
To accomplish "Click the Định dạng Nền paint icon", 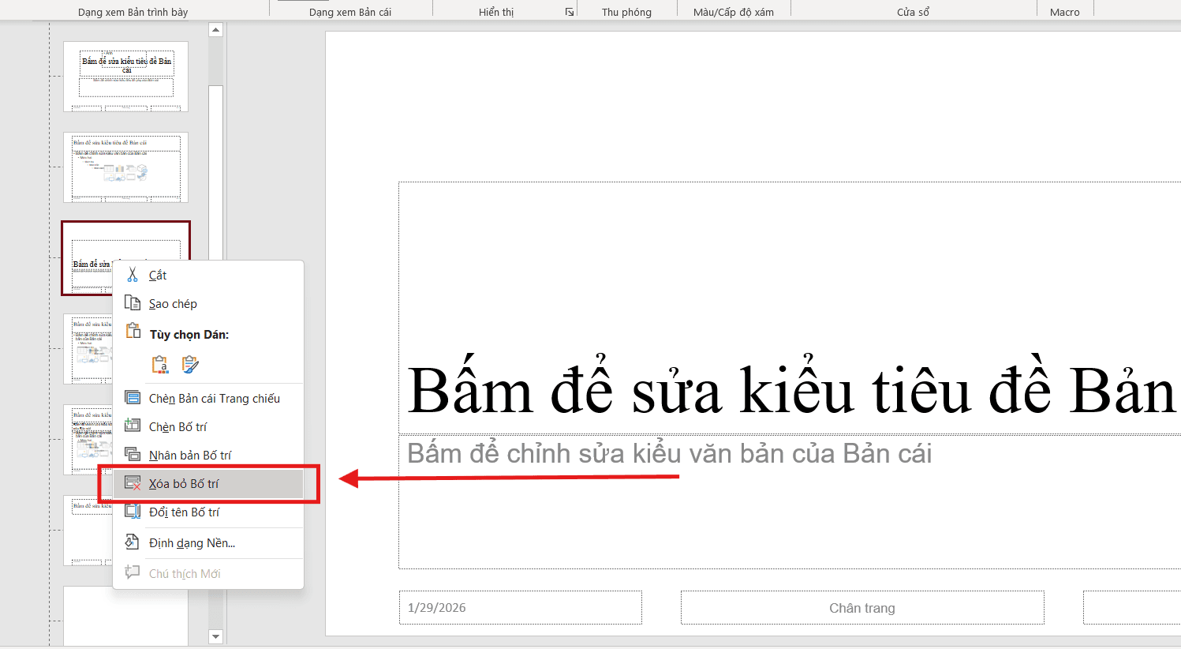I will pyautogui.click(x=133, y=542).
